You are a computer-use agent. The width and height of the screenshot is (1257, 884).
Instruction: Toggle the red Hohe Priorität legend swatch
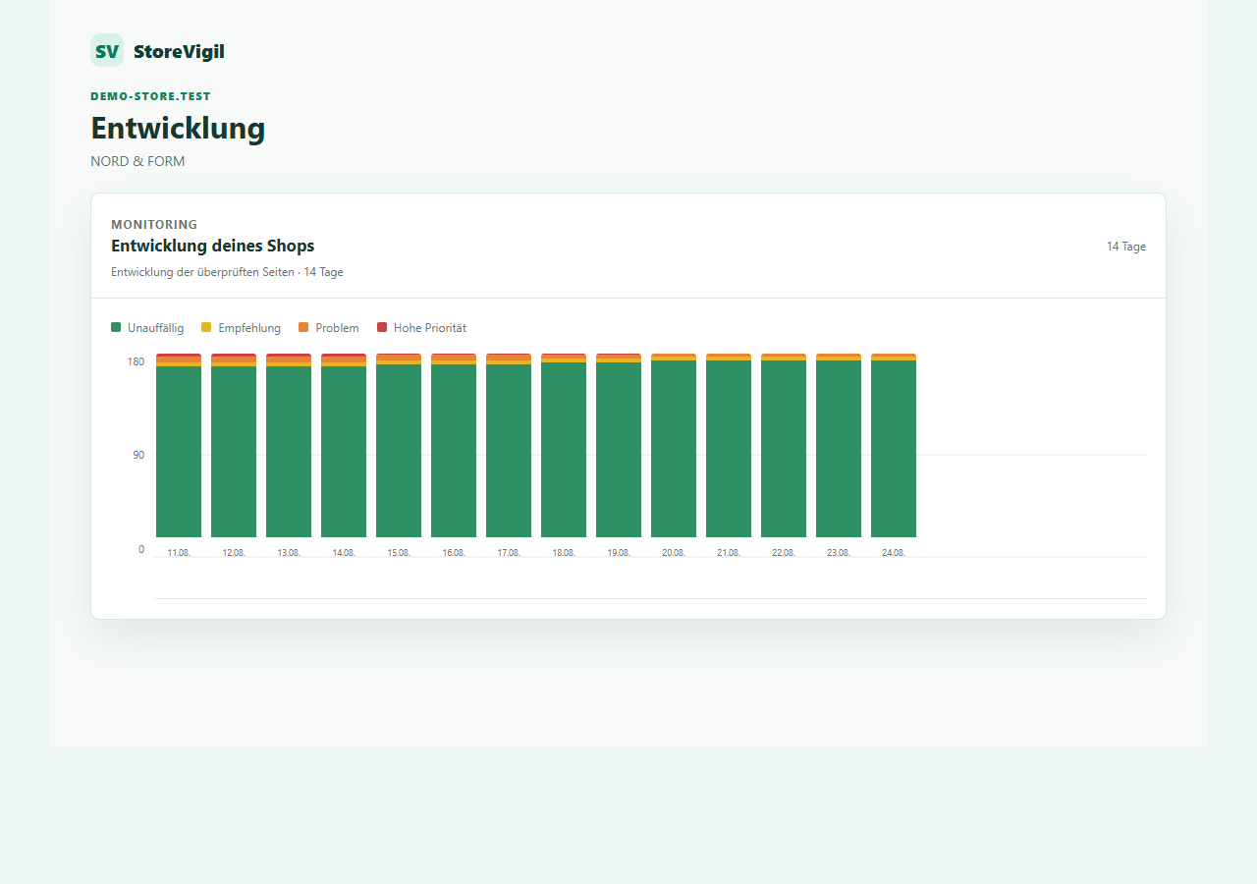(382, 327)
